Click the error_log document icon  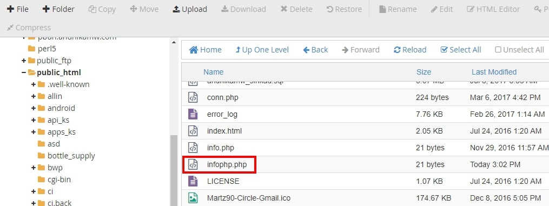[193, 114]
